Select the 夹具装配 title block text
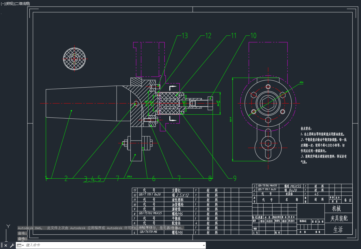The width and height of the screenshot is (361, 249). tap(339, 218)
